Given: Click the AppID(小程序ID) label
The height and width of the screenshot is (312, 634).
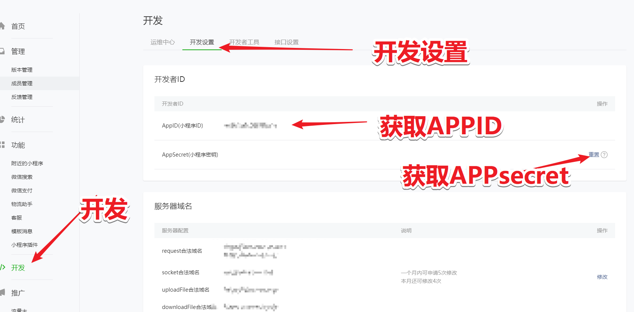Looking at the screenshot, I should click(x=182, y=126).
